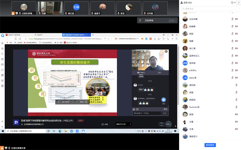Click the red extension icon in toolbar
The width and height of the screenshot is (241, 150).
(x=151, y=39)
